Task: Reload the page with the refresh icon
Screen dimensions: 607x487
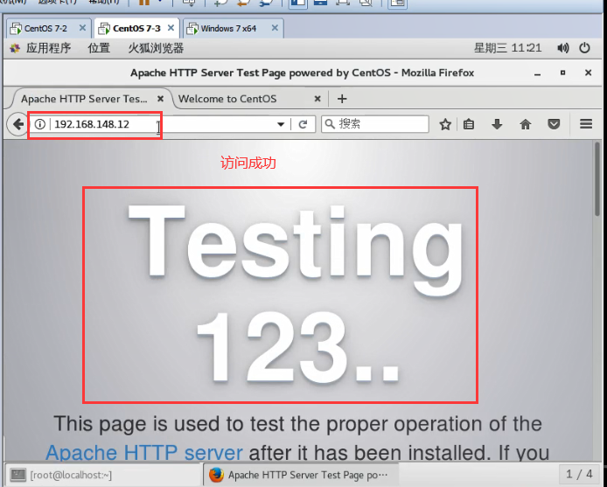Action: click(x=303, y=124)
